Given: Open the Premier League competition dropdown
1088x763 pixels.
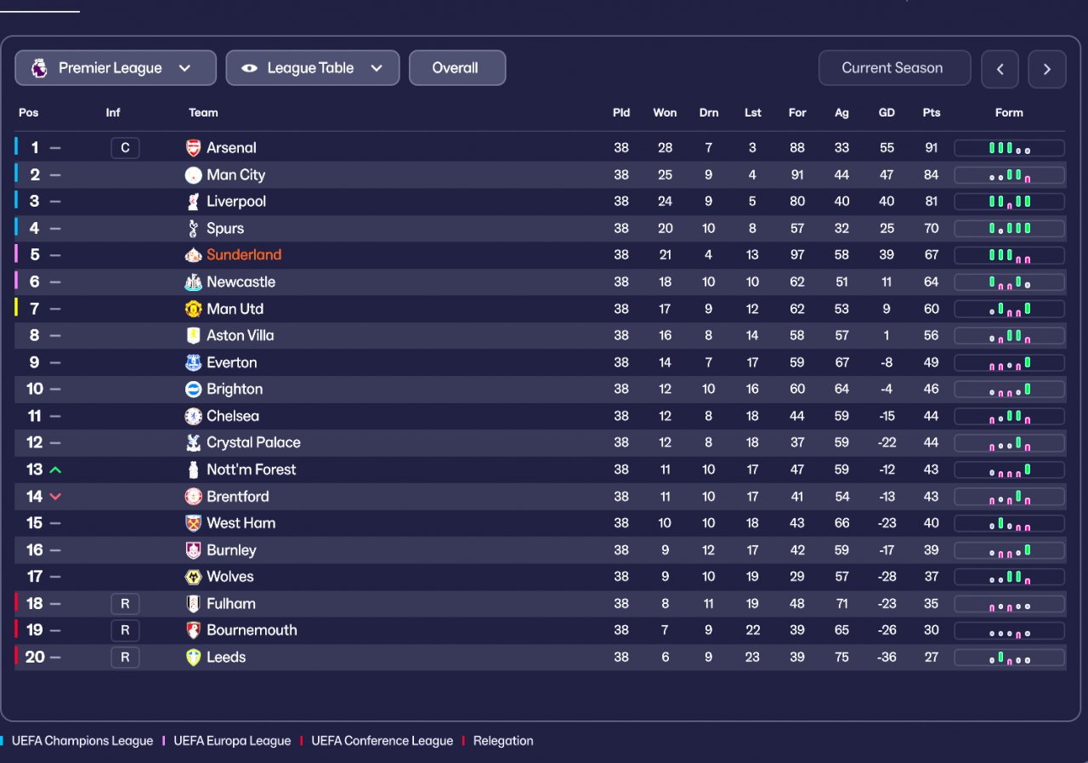Looking at the screenshot, I should coord(116,68).
